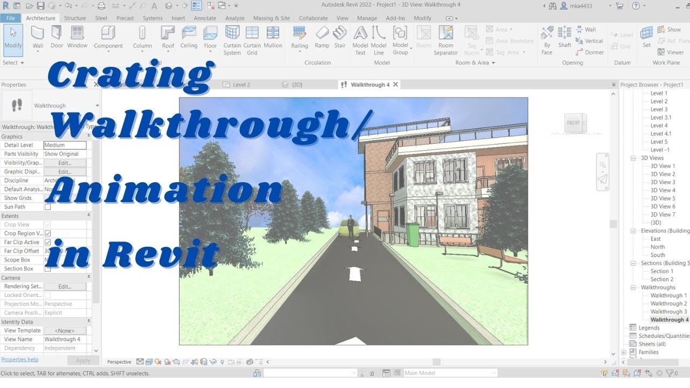Click the Apply button in Properties

(83, 361)
